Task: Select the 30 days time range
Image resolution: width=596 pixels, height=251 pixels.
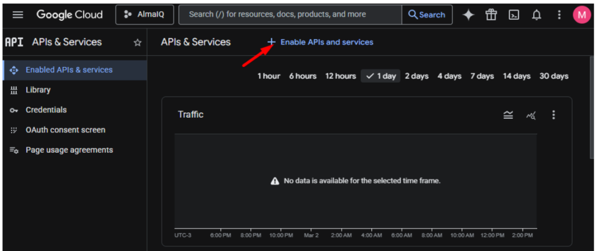Action: (x=554, y=76)
